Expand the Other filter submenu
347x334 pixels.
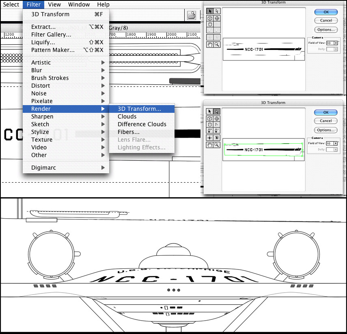66,155
